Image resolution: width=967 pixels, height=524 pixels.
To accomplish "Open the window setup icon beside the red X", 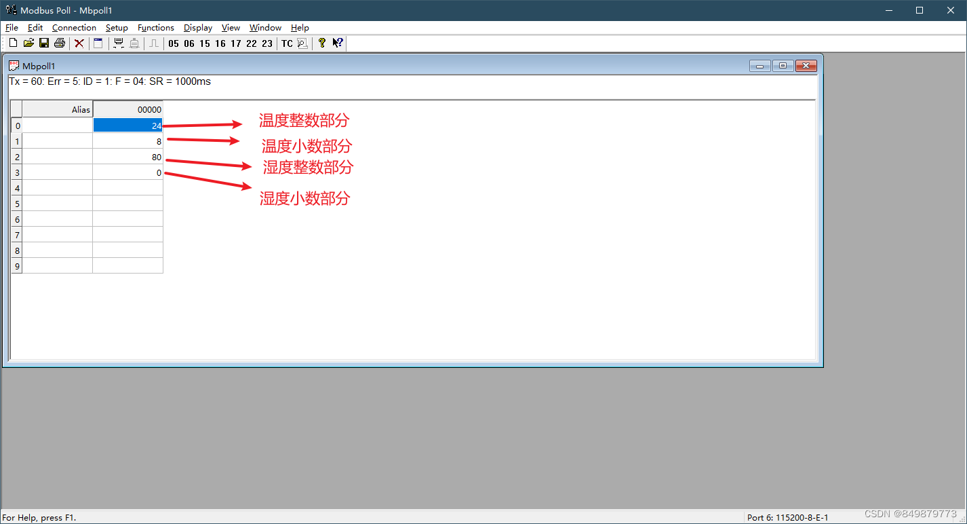I will click(x=98, y=43).
